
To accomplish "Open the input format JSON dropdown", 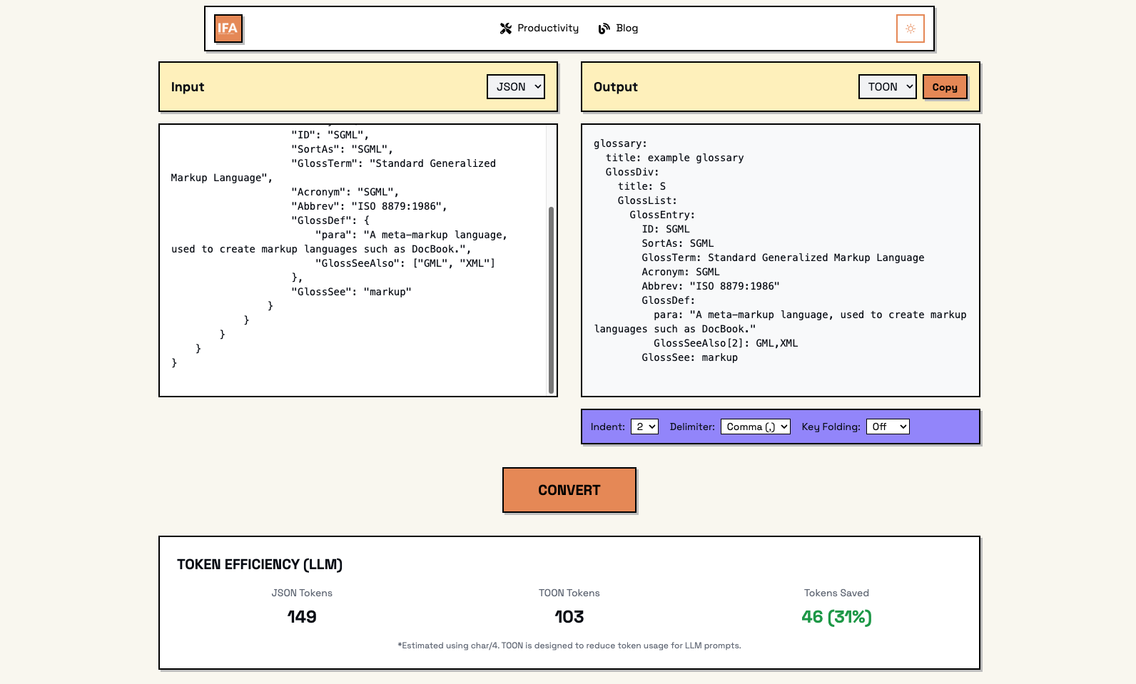I will click(x=516, y=87).
